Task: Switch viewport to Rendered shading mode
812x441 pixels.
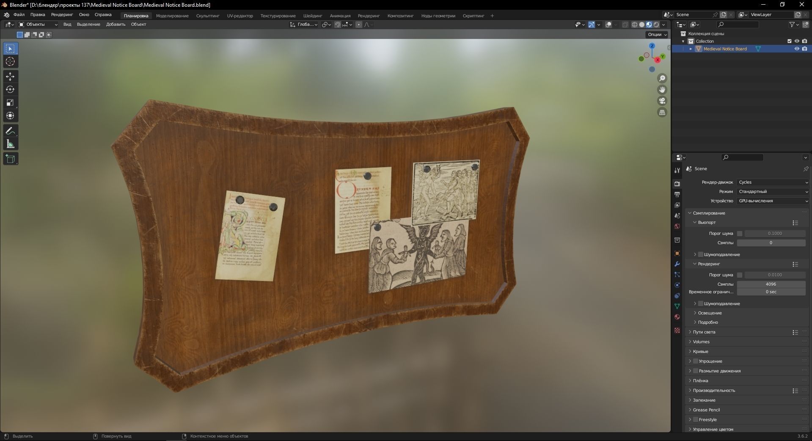Action: coord(656,25)
